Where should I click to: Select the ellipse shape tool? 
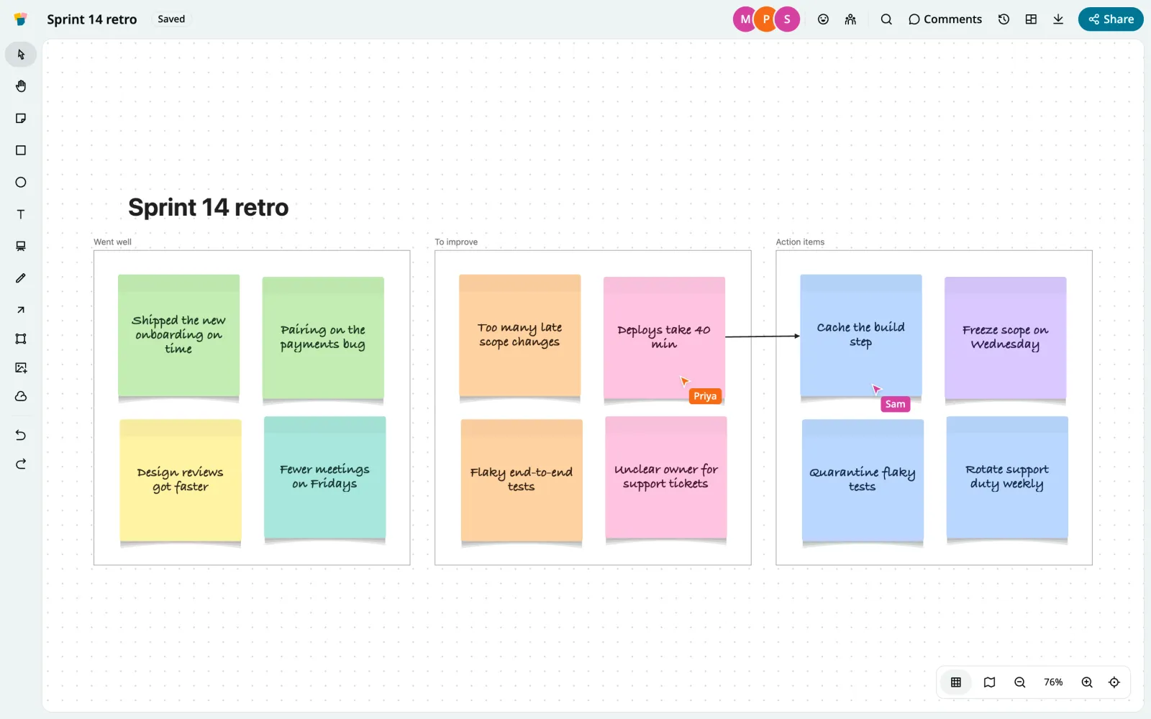click(21, 183)
